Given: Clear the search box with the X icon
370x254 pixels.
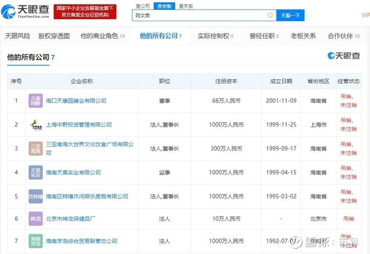Looking at the screenshot, I should [x=270, y=15].
